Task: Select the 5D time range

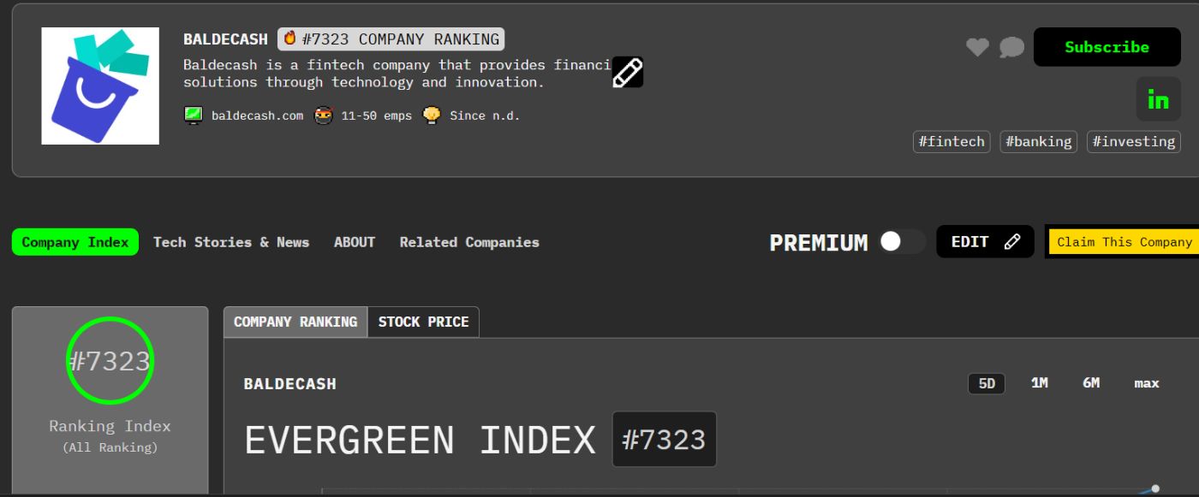Action: click(x=987, y=383)
